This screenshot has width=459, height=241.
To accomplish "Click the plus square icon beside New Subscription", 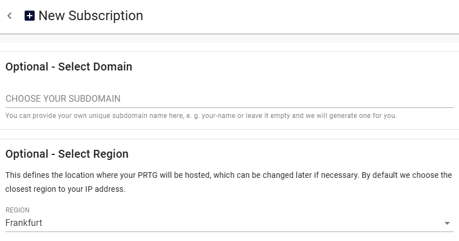I will tap(30, 16).
